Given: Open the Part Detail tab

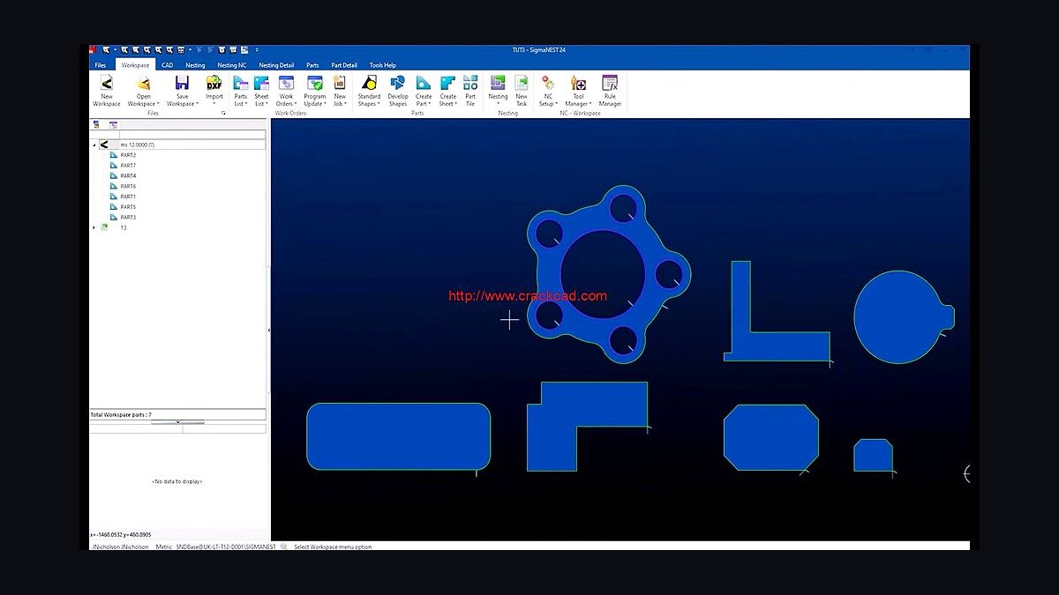Looking at the screenshot, I should click(344, 65).
